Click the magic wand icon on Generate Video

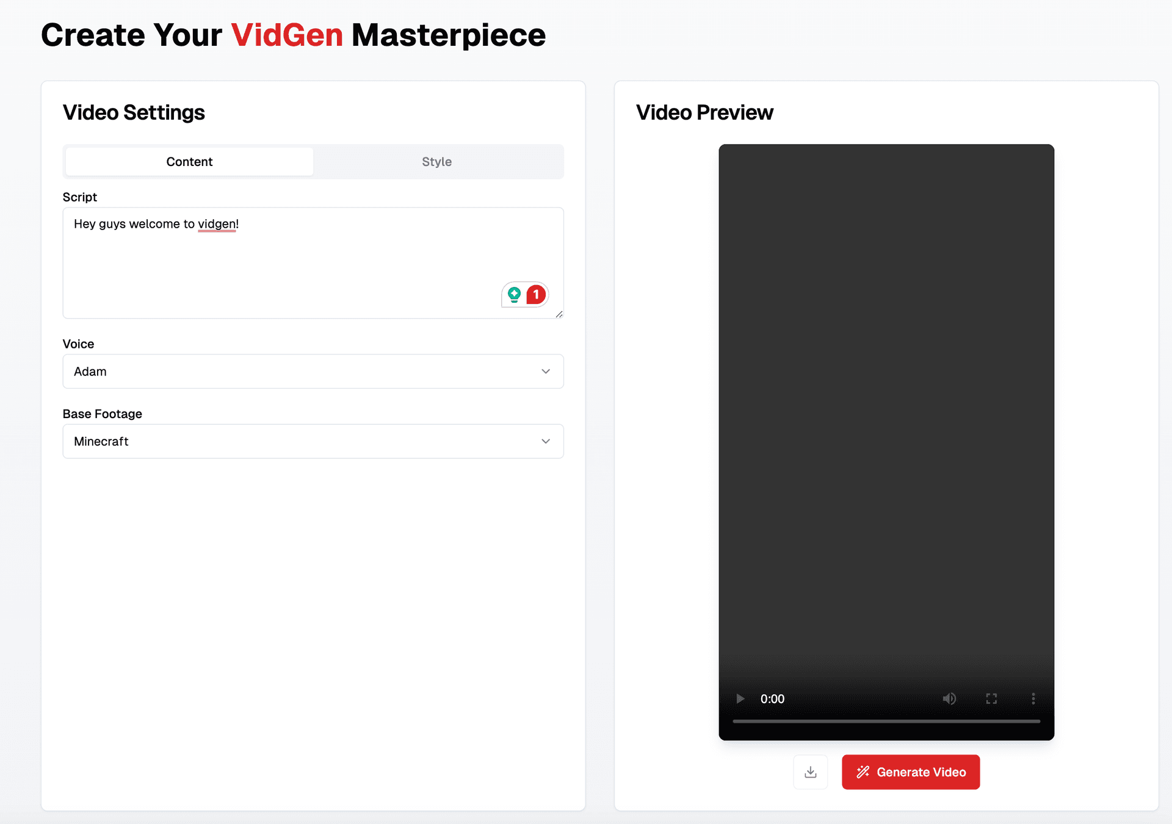(x=863, y=772)
